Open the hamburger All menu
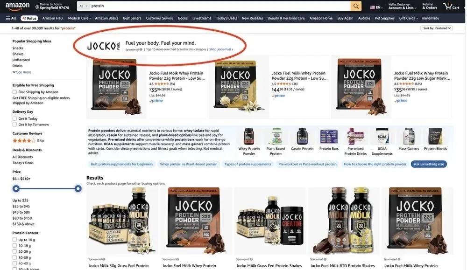 click(x=11, y=18)
